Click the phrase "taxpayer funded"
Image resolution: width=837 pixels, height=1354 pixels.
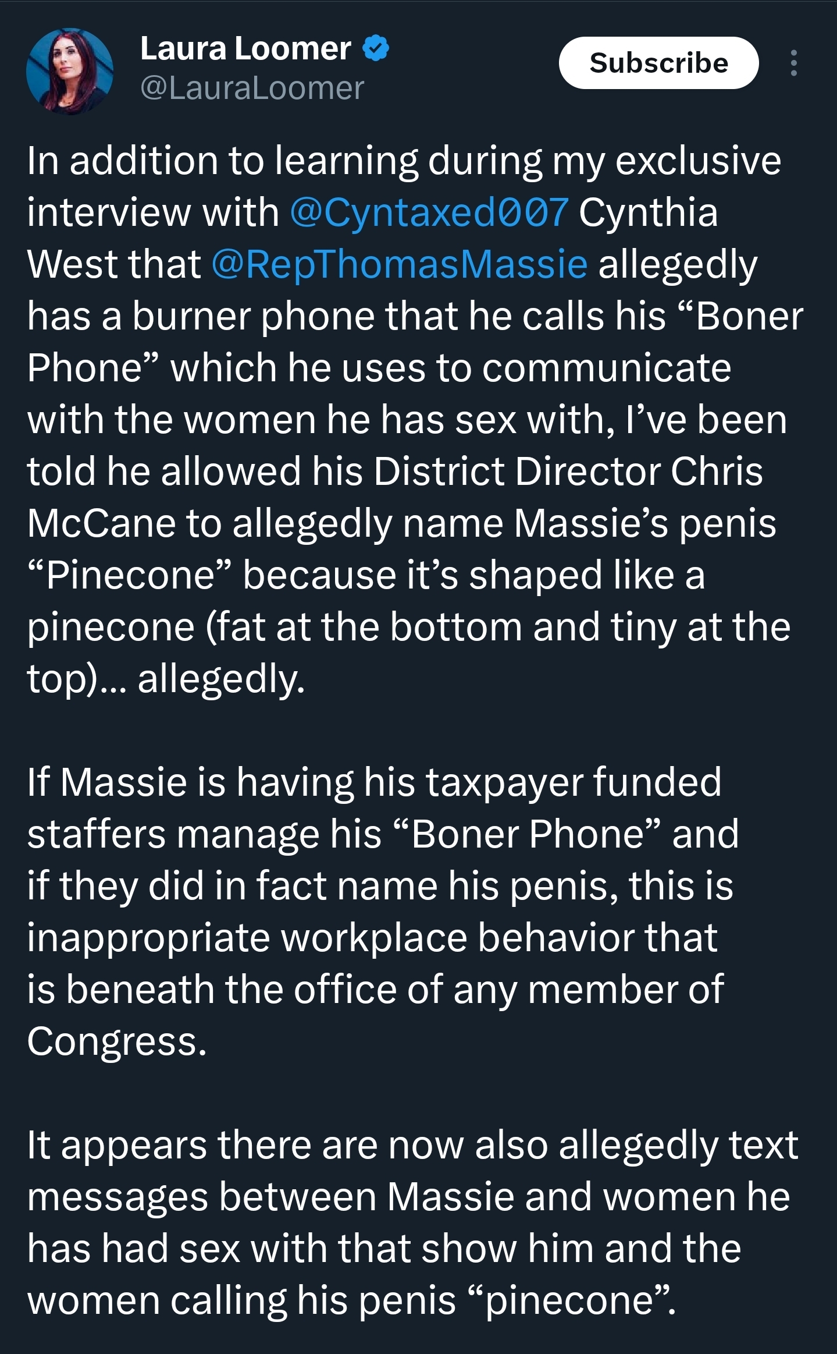tap(574, 782)
